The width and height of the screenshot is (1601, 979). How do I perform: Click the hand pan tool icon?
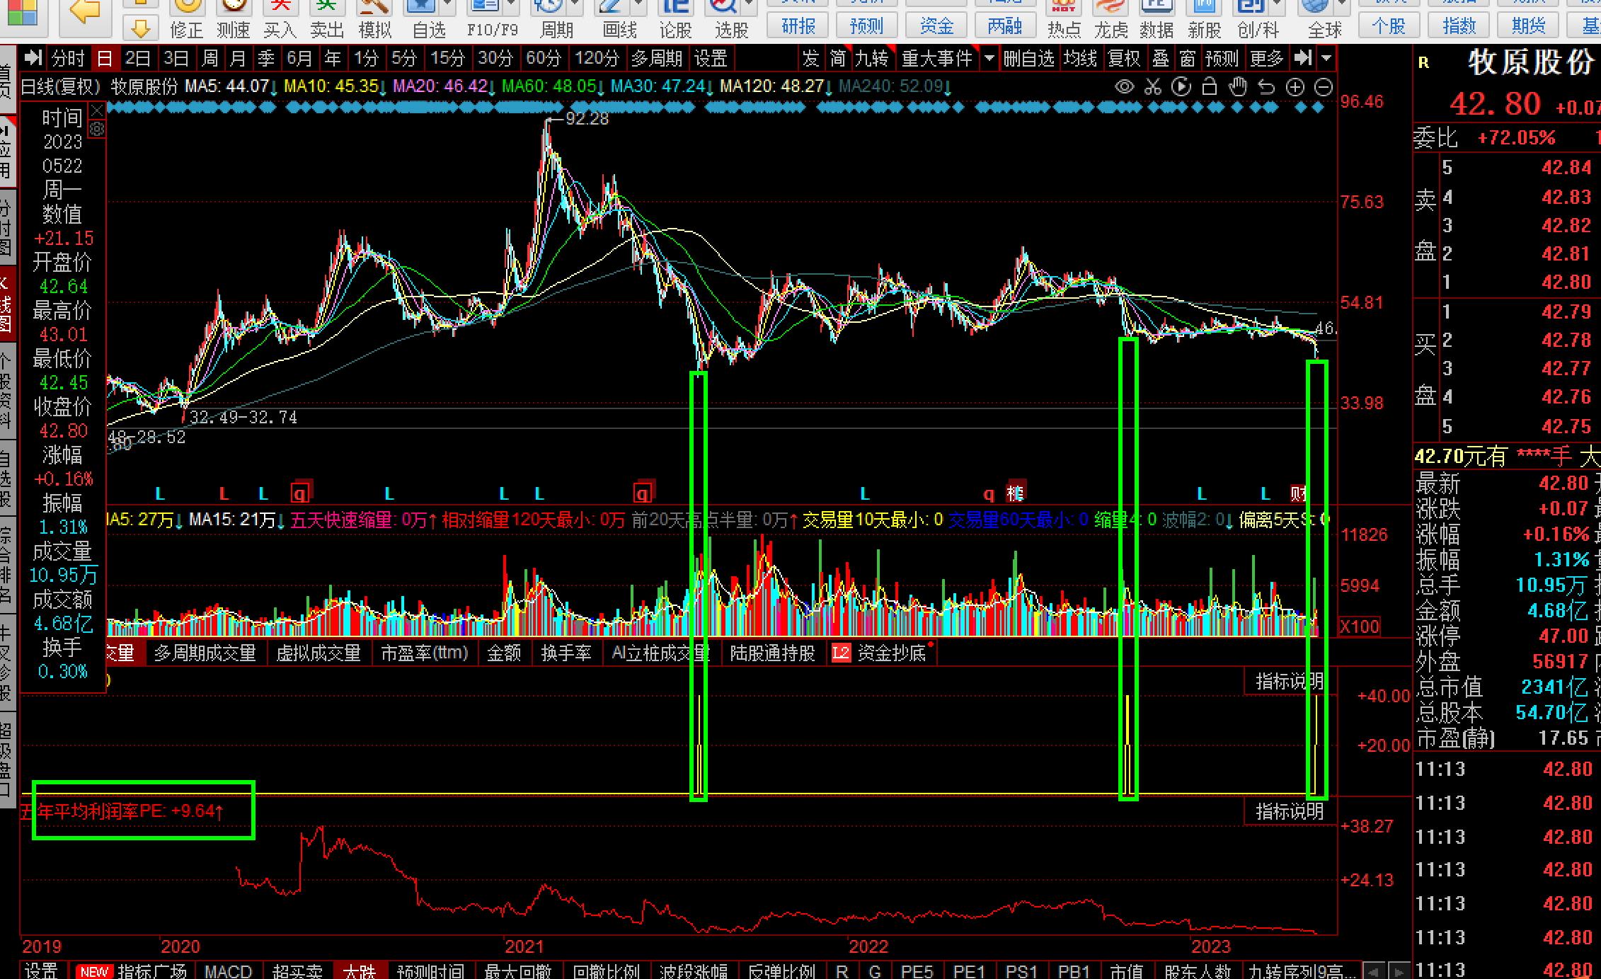(x=1237, y=87)
